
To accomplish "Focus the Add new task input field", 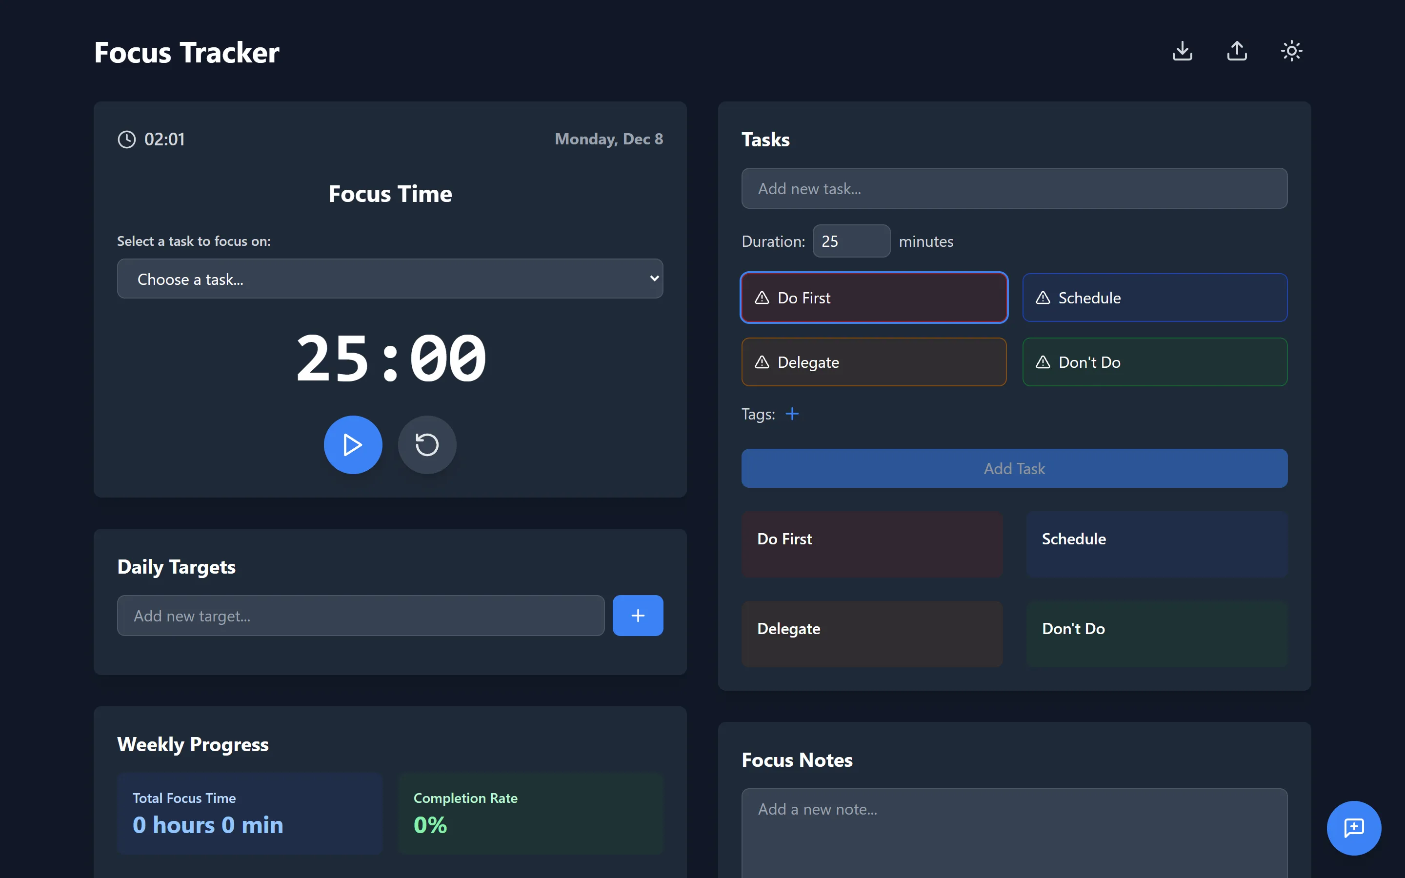I will pos(1014,189).
